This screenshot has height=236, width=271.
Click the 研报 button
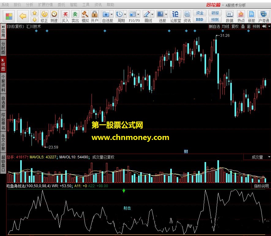pos(215,13)
